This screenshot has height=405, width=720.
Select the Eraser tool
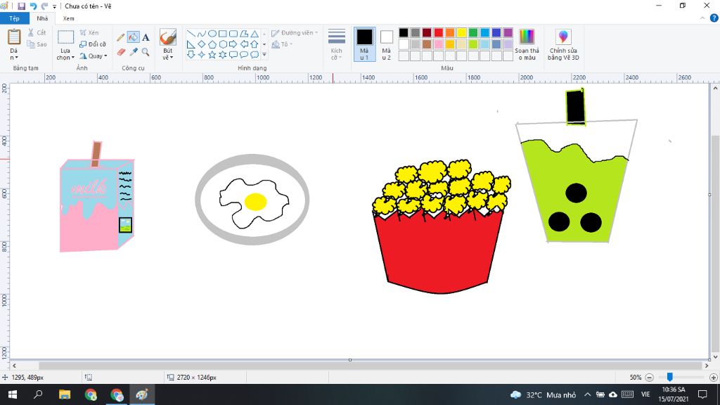click(121, 52)
